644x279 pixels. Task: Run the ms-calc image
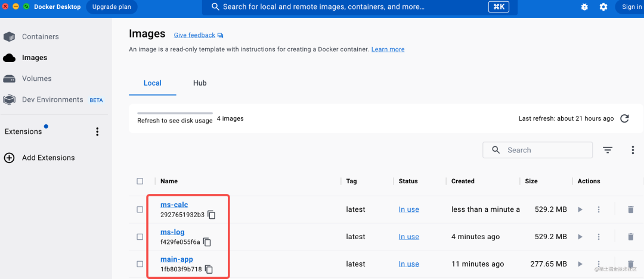click(x=580, y=209)
